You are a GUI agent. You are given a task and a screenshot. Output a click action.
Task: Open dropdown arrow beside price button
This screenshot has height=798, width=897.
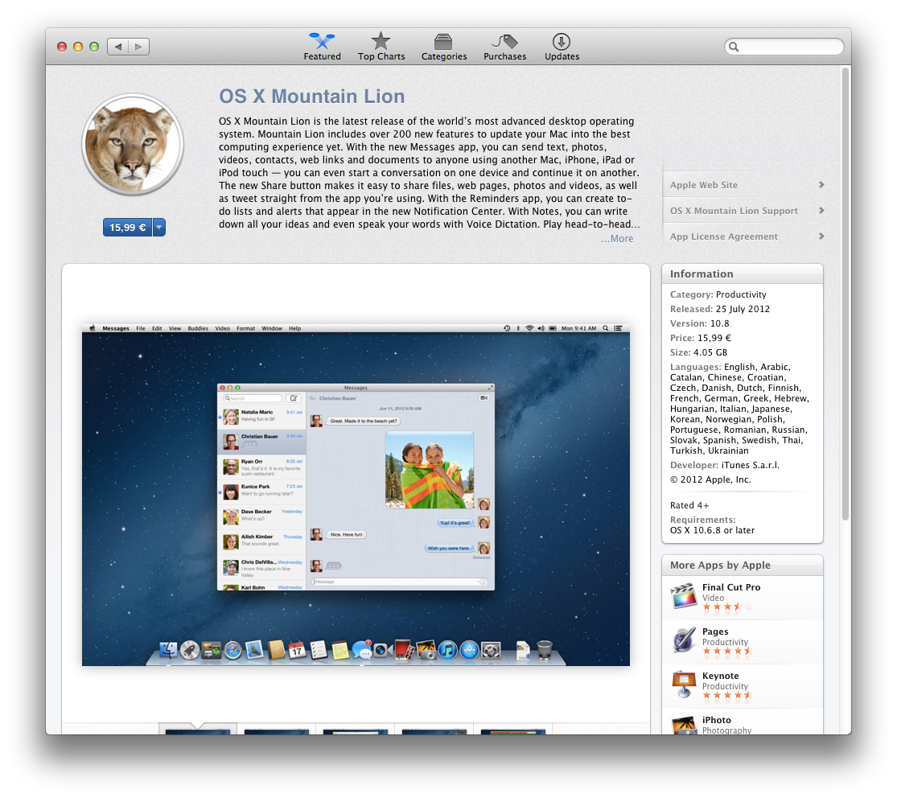point(159,227)
